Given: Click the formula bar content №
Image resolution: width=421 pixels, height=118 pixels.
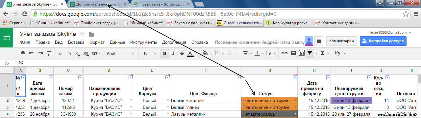Looking at the screenshot, I should click(x=21, y=62).
